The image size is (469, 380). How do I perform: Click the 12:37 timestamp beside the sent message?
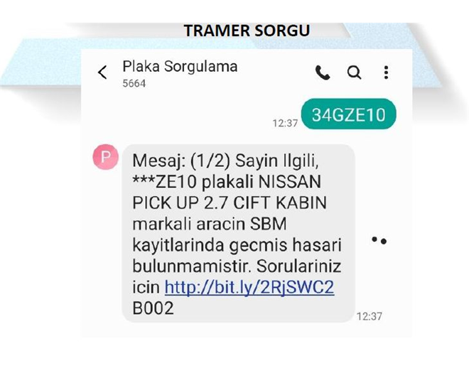click(x=285, y=123)
